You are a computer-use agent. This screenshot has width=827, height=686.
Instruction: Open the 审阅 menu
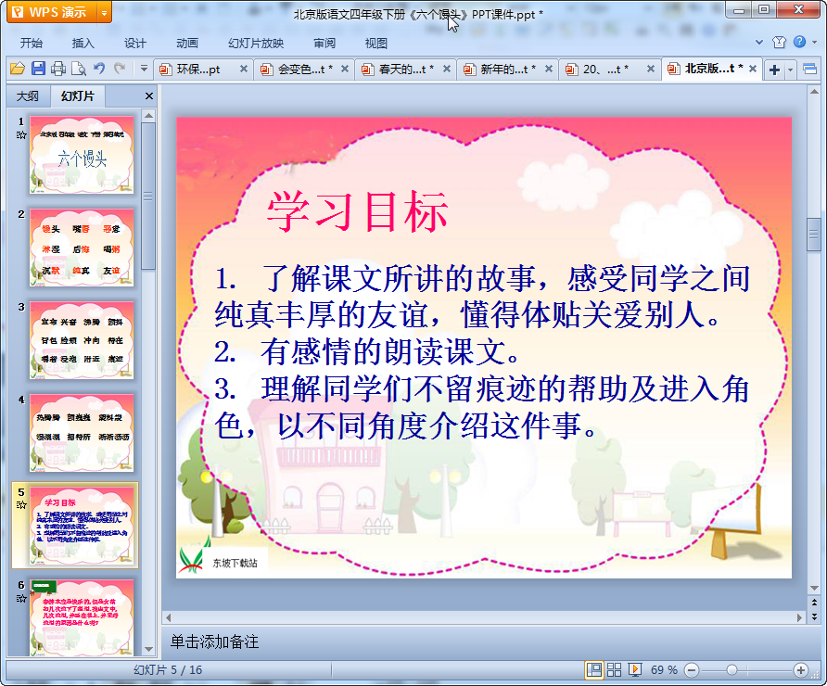point(324,44)
